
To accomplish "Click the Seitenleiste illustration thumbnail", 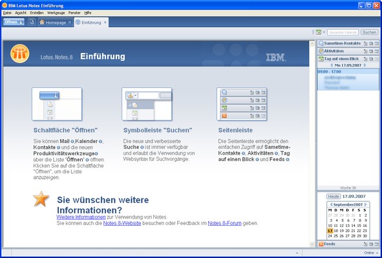I will tap(242, 104).
